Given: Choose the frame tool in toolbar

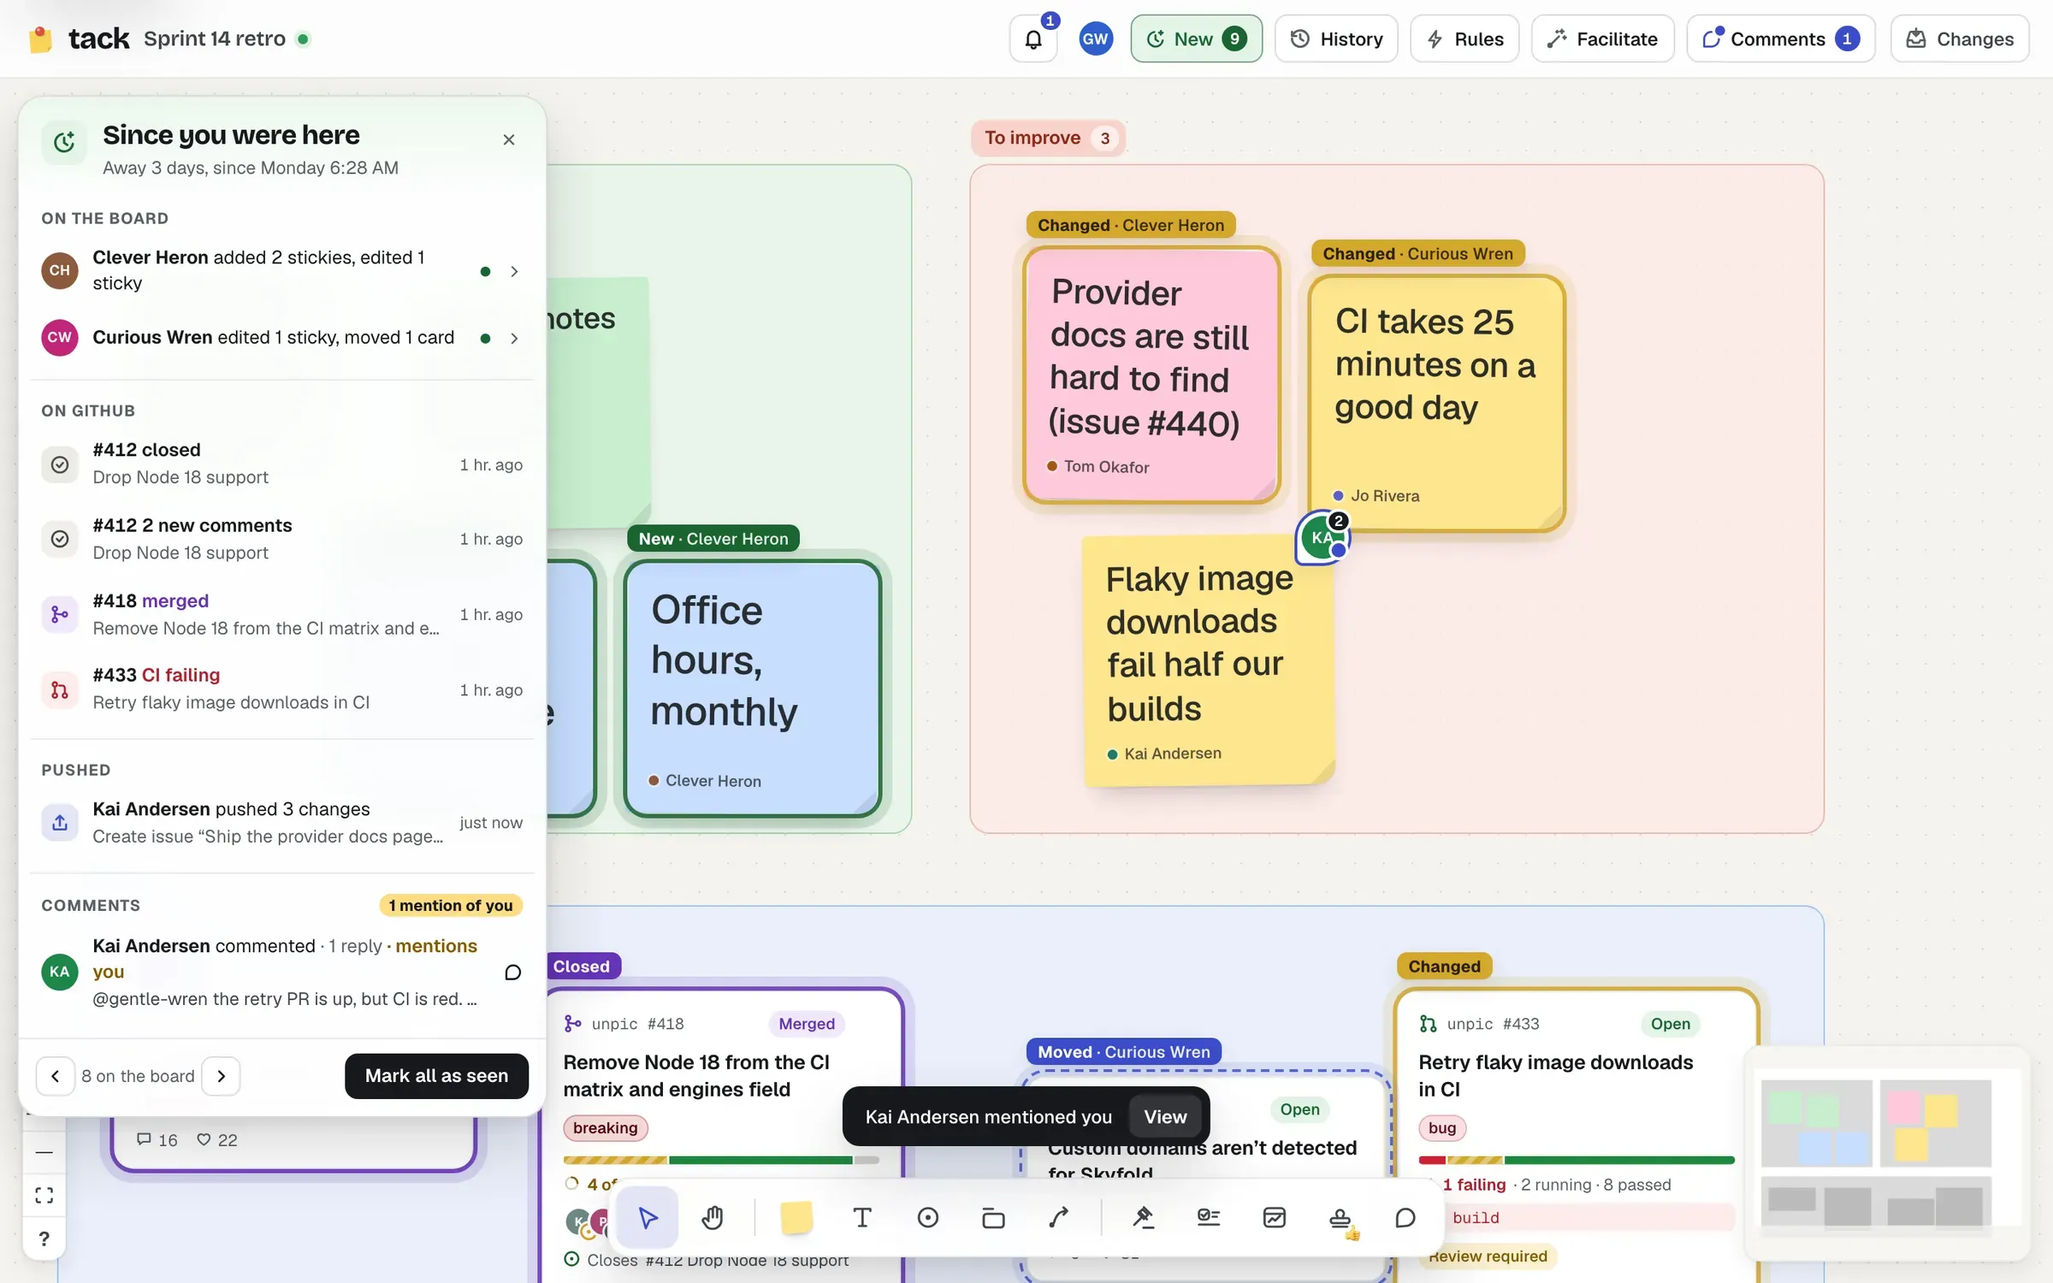Looking at the screenshot, I should [x=993, y=1217].
